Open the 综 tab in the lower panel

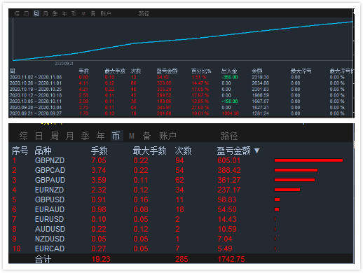[x=23, y=136]
